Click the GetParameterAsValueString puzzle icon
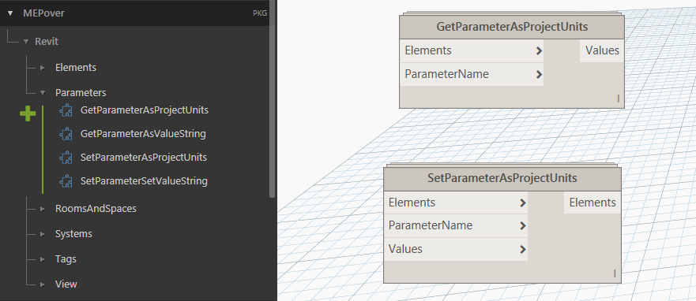Screen dimensions: 696x301 click(x=66, y=134)
